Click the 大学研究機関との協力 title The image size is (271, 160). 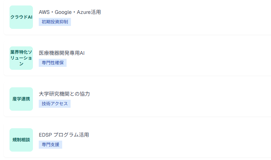point(64,94)
